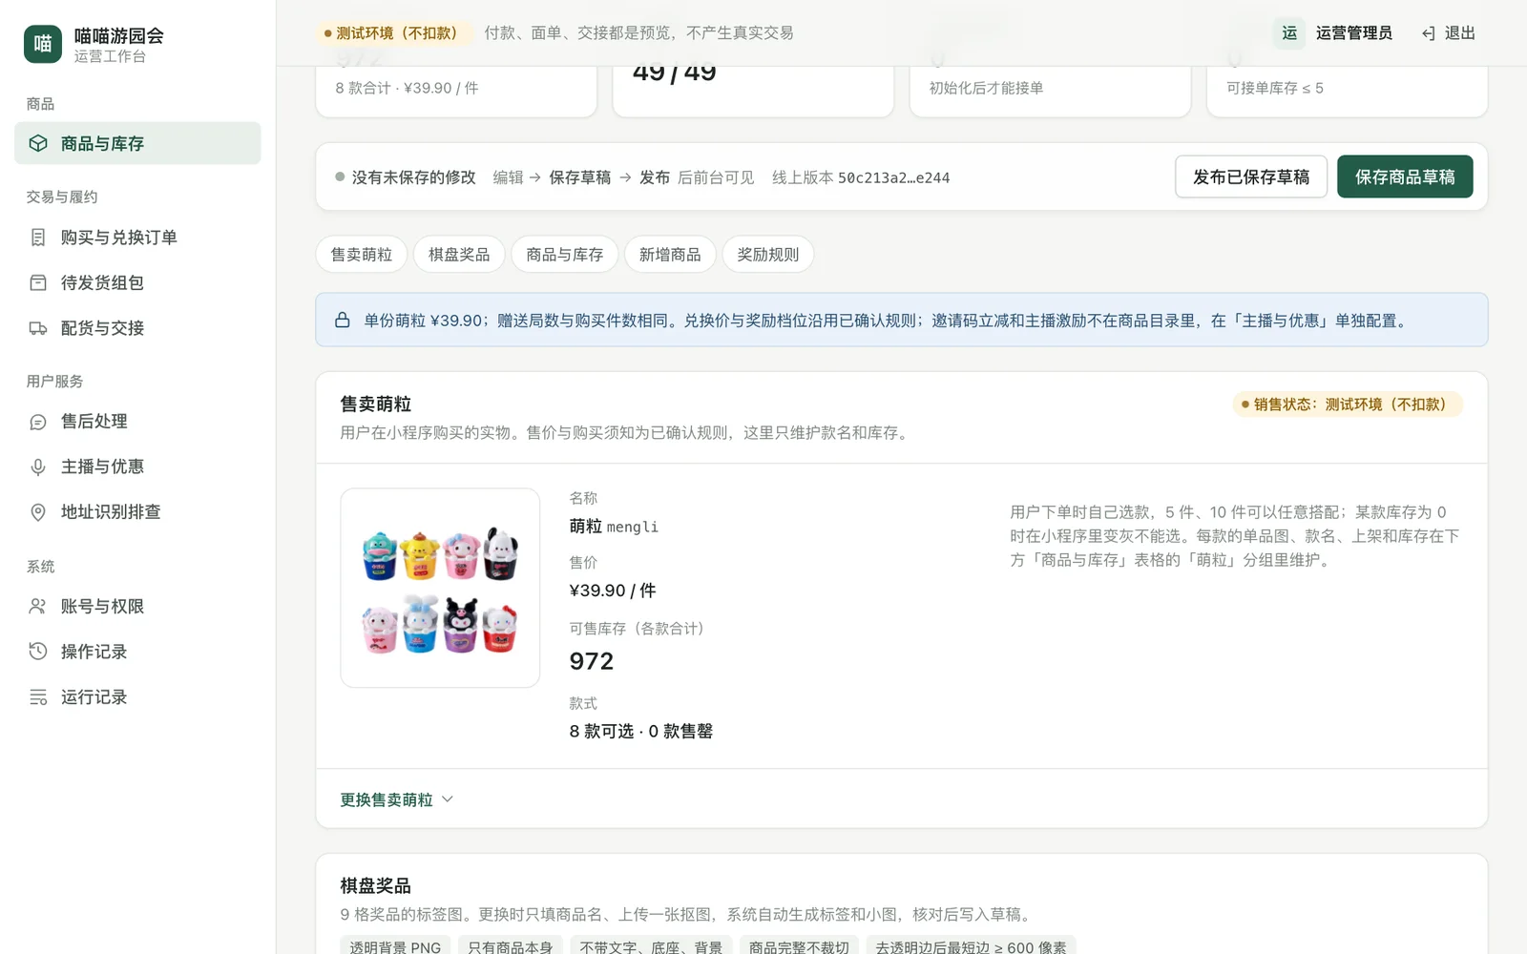Viewport: 1527px width, 954px height.
Task: Click the 操作记录 history clock icon
Action: pyautogui.click(x=38, y=652)
